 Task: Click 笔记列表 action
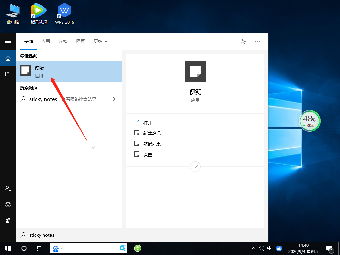tap(152, 144)
